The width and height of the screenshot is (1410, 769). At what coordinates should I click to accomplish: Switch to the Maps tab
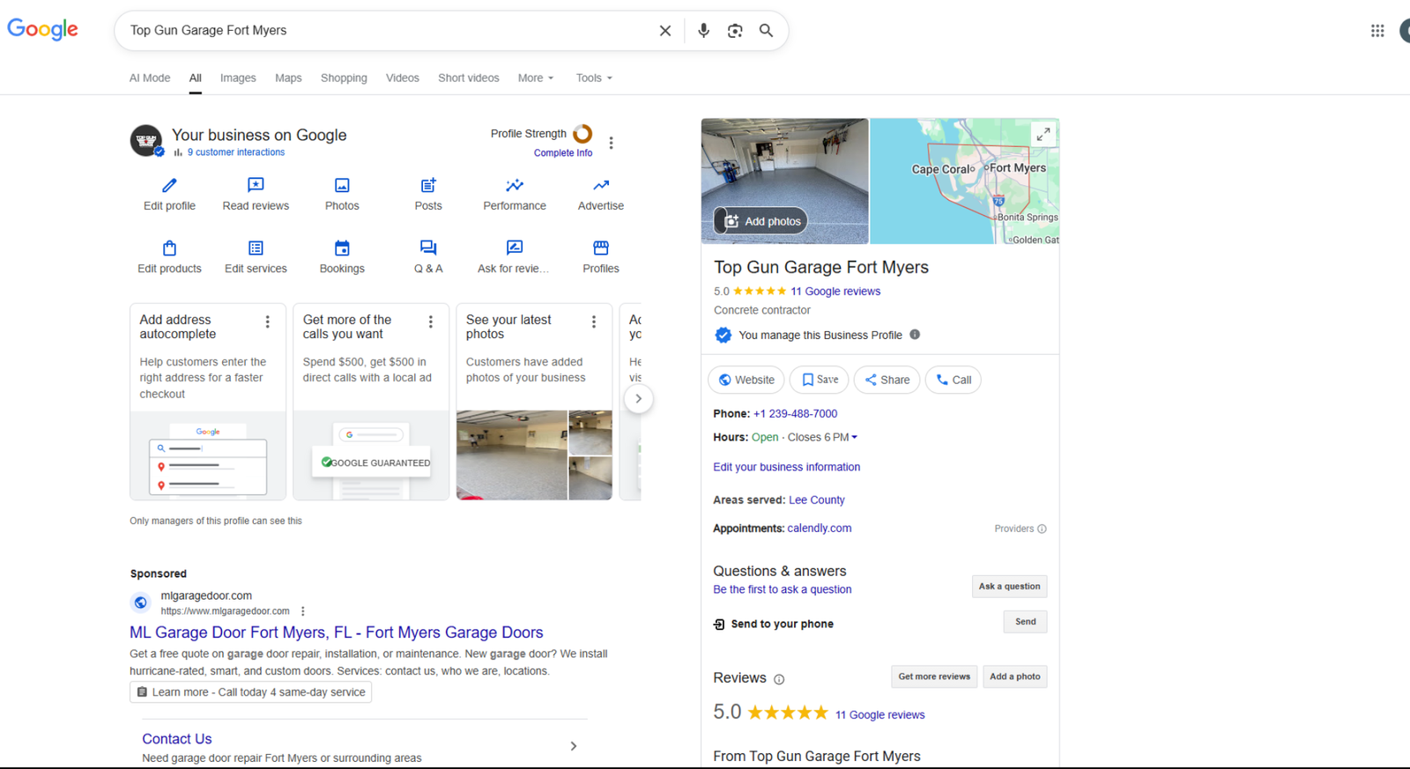point(288,78)
